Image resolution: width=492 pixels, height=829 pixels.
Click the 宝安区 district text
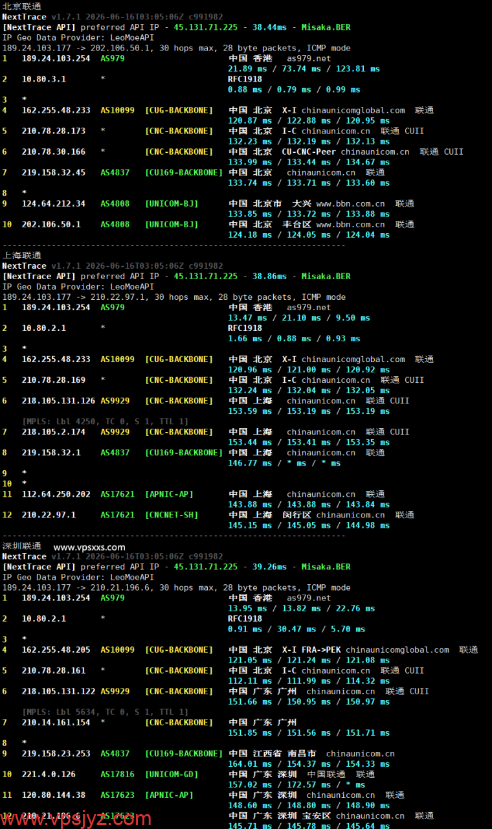(x=317, y=815)
